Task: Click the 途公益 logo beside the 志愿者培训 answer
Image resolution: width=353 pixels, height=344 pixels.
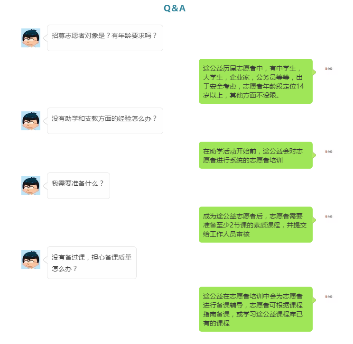Action: (x=328, y=152)
